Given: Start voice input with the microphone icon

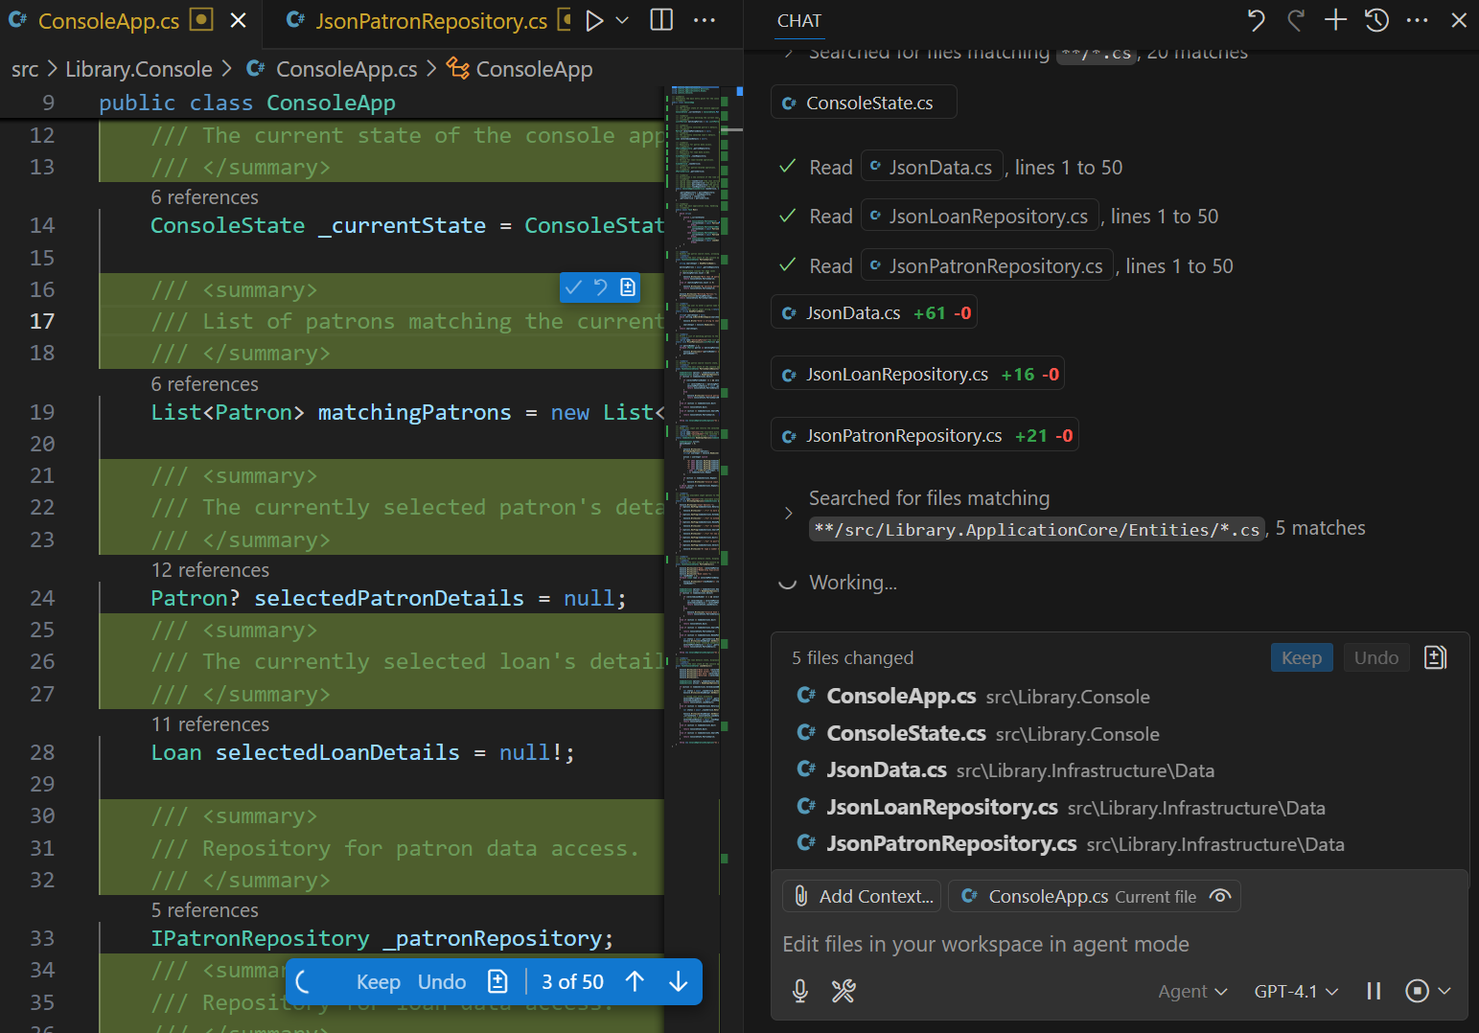Looking at the screenshot, I should pos(799,991).
